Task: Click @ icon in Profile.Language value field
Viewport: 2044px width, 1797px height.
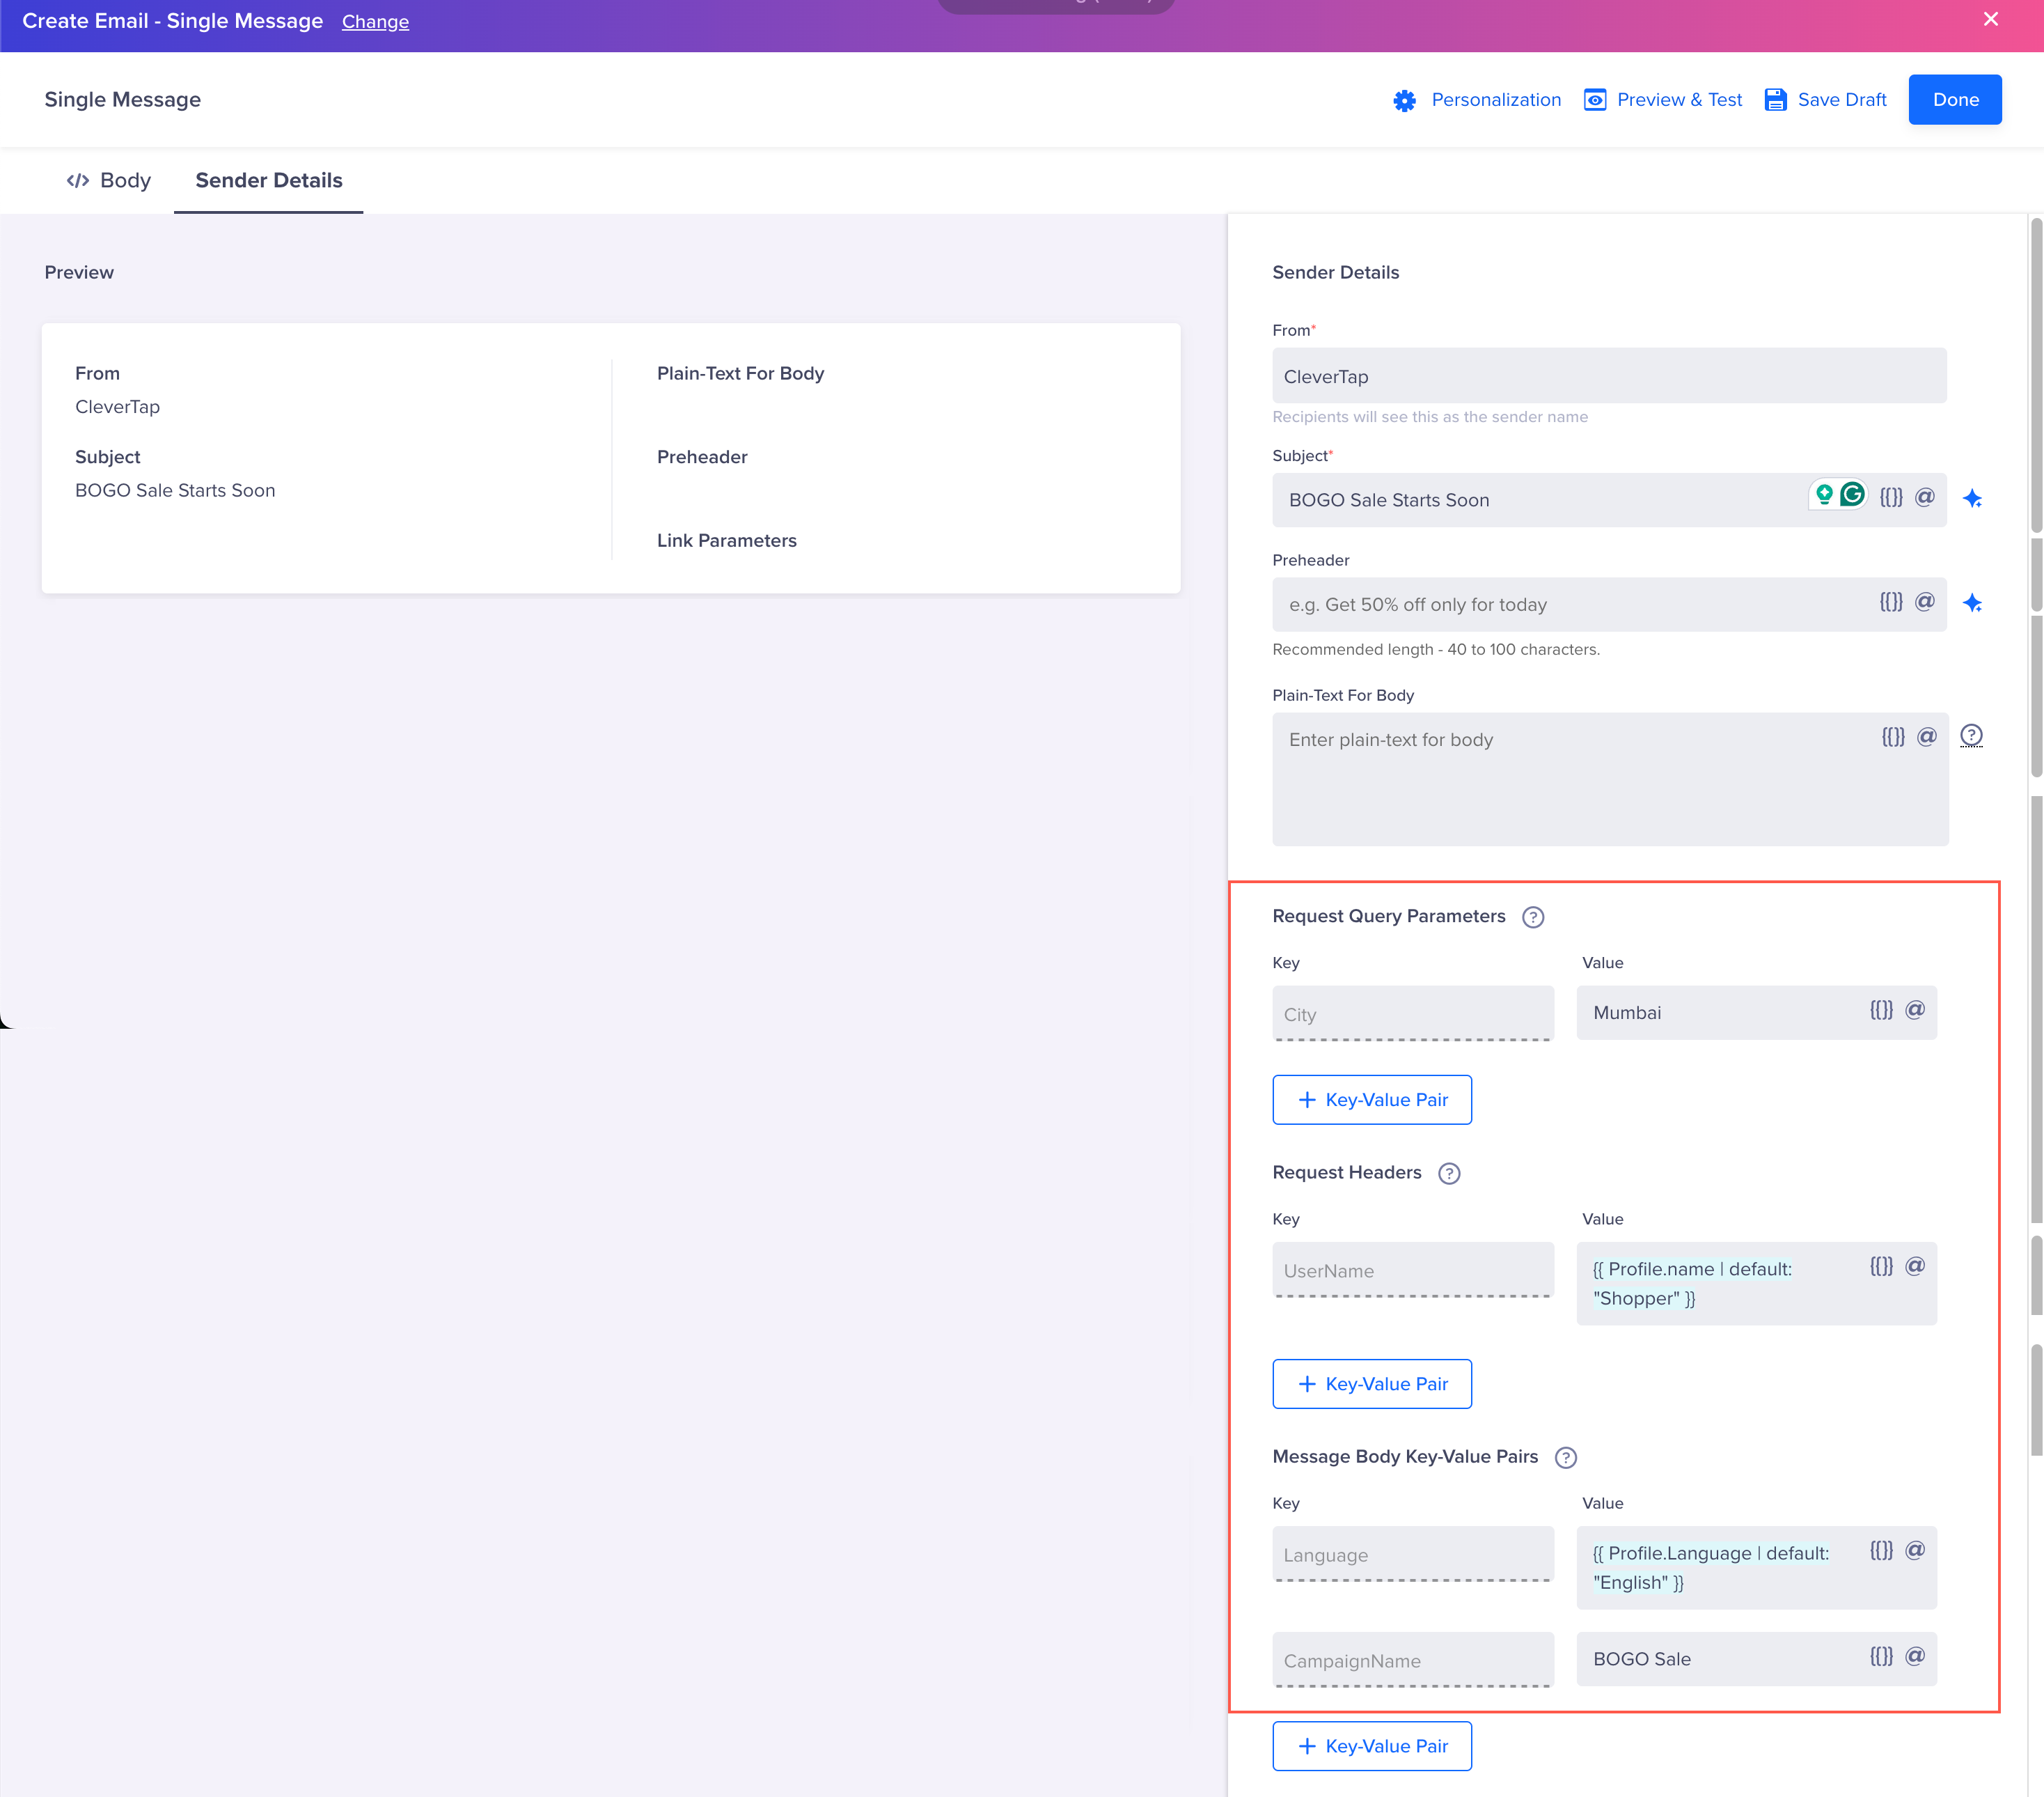Action: pos(1915,1550)
